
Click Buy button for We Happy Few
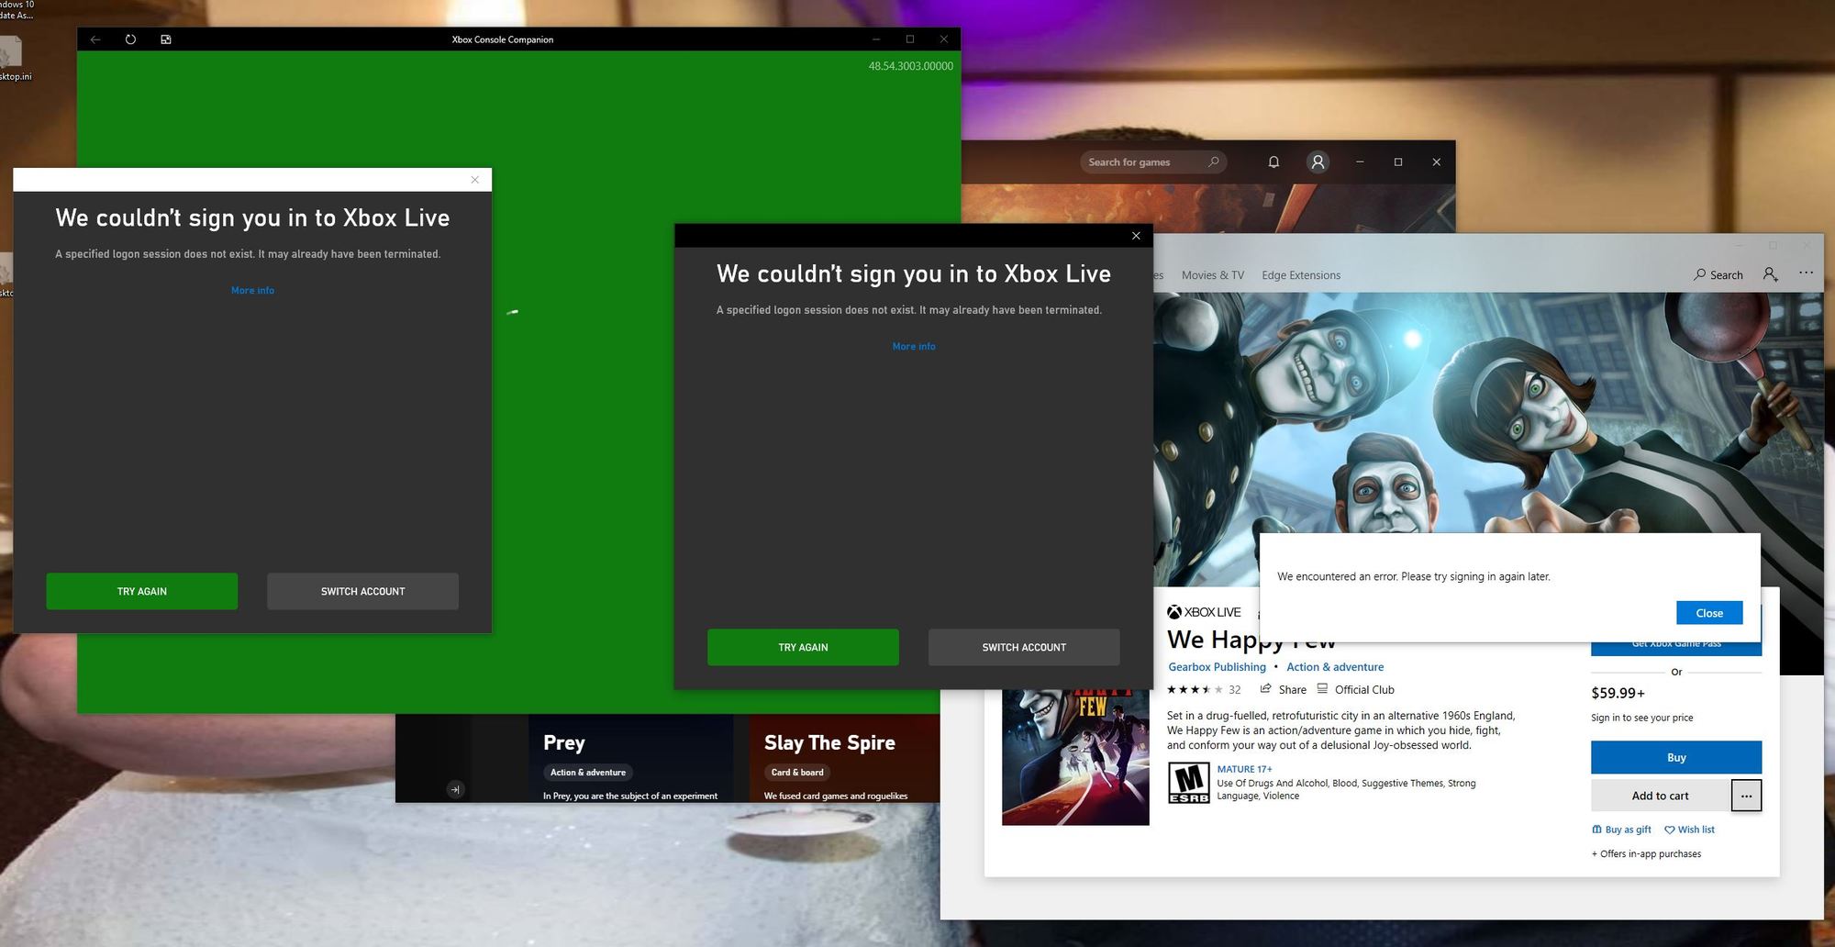pos(1676,757)
